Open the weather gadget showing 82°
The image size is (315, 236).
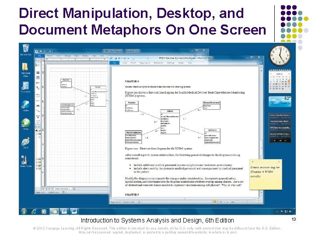point(280,101)
